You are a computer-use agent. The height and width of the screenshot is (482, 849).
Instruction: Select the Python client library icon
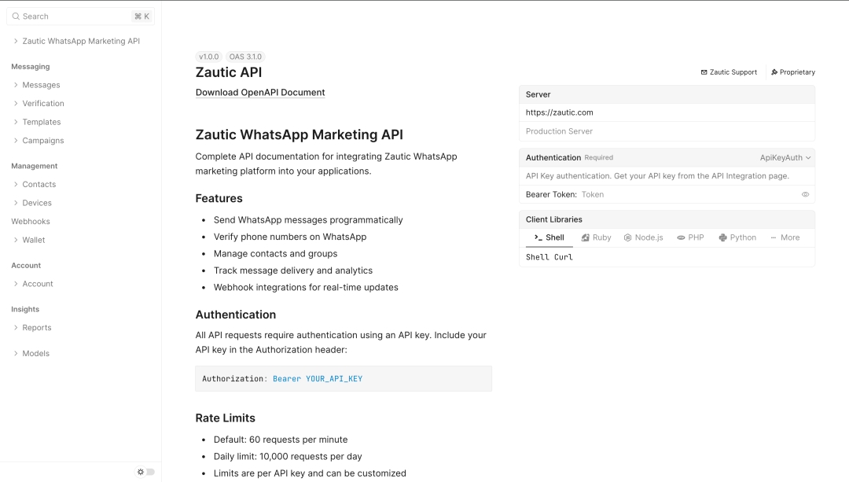[x=722, y=237]
